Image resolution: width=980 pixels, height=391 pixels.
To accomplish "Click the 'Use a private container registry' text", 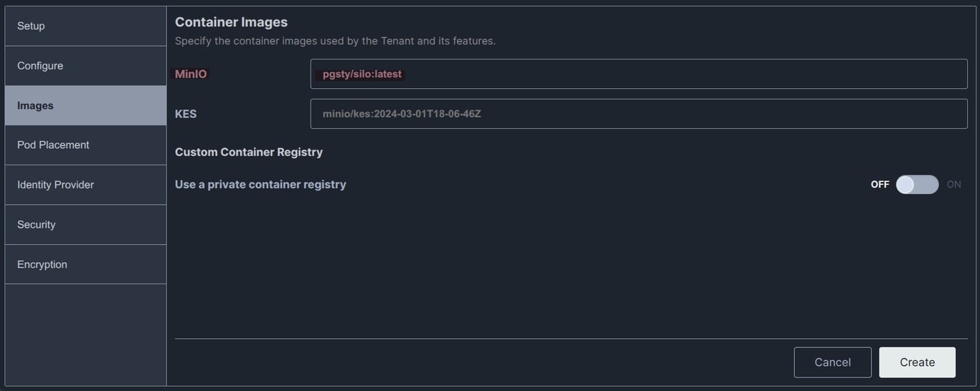I will (260, 185).
